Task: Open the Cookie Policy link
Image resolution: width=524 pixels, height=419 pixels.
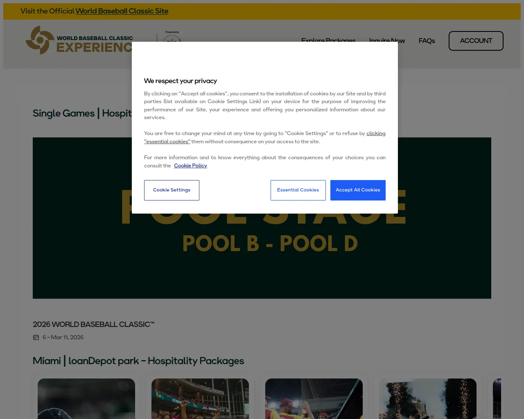Action: (x=190, y=166)
